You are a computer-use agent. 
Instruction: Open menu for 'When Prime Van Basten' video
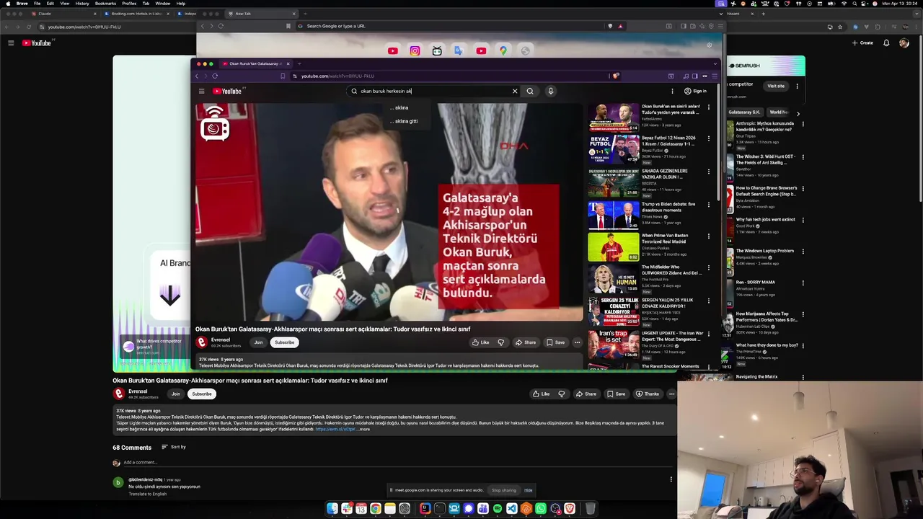(708, 236)
